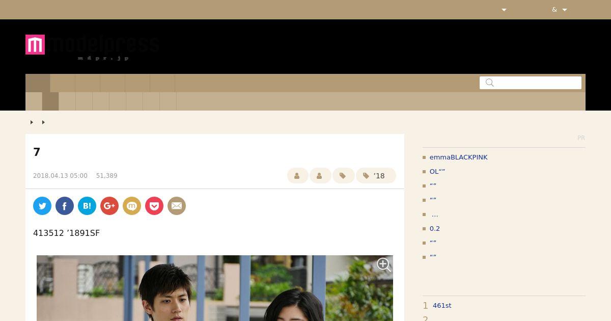The width and height of the screenshot is (611, 321).
Task: Open the 0.2 sidebar link
Action: click(434, 229)
